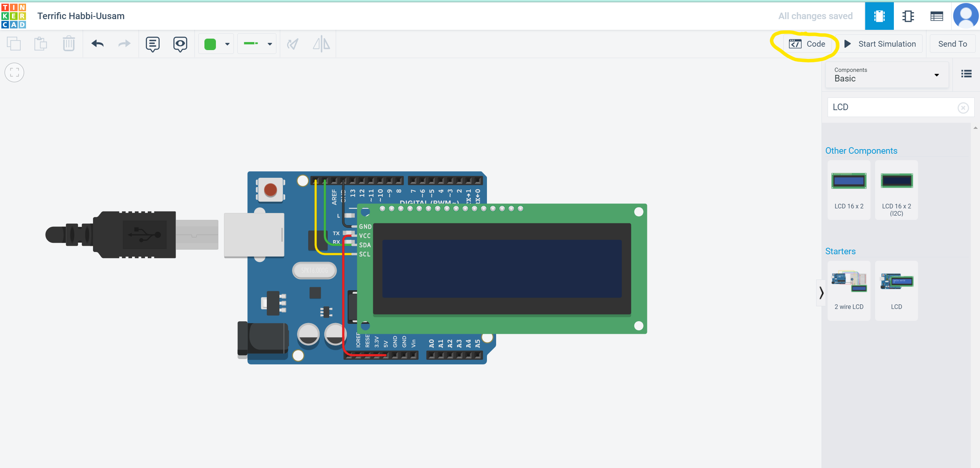Click the mirror component tool

(321, 44)
